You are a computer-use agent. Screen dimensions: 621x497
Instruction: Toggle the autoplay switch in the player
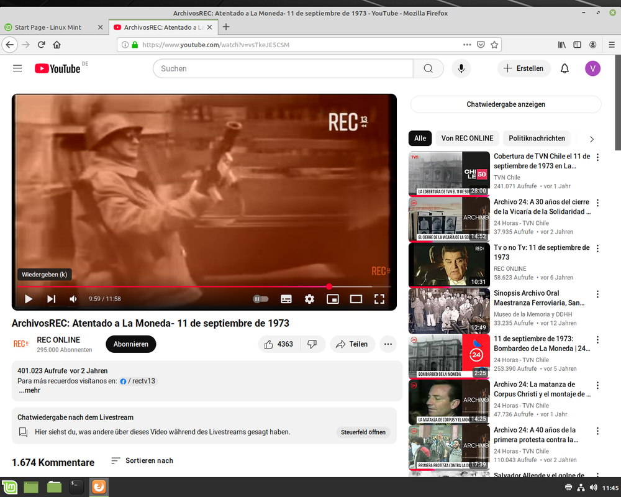point(261,299)
